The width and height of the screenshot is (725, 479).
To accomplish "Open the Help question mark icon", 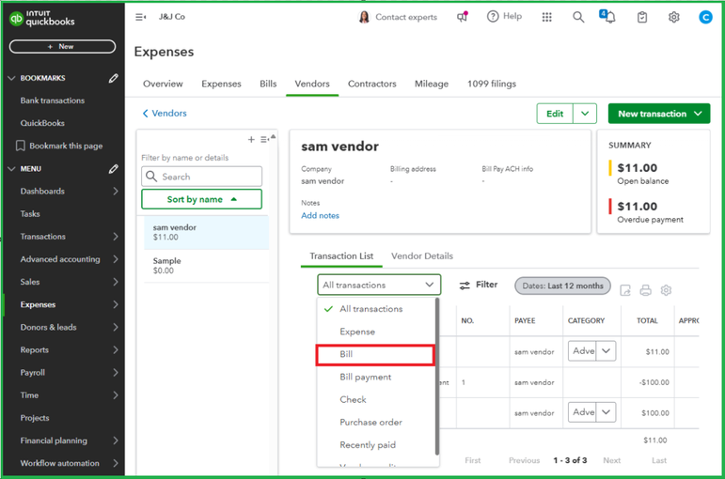I will (493, 17).
